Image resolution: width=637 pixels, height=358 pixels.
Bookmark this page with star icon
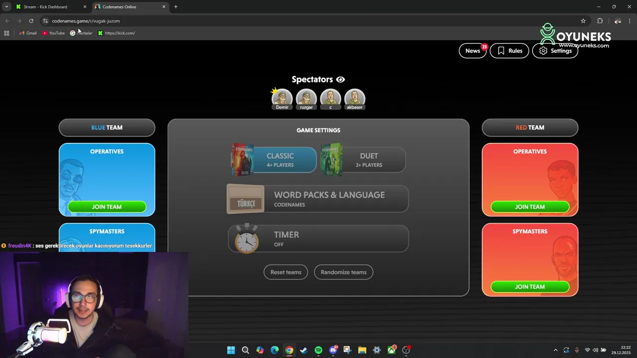[583, 21]
